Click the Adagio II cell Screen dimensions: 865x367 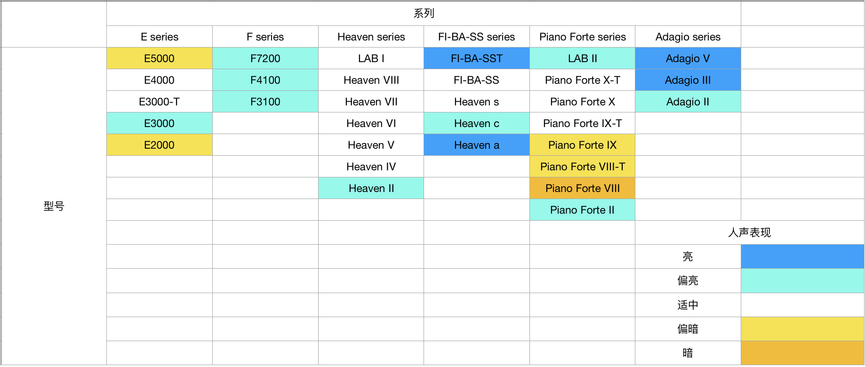coord(688,102)
